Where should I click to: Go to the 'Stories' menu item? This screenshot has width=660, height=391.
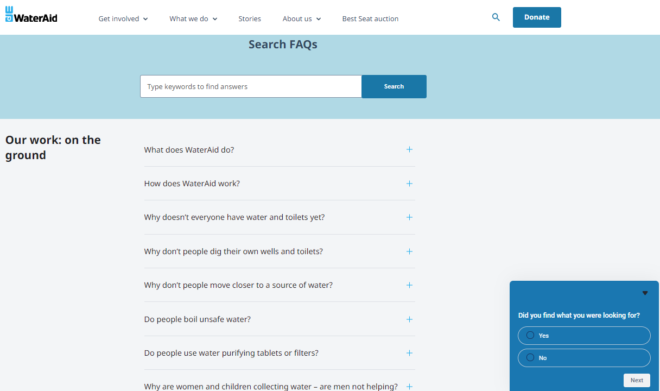click(x=250, y=18)
